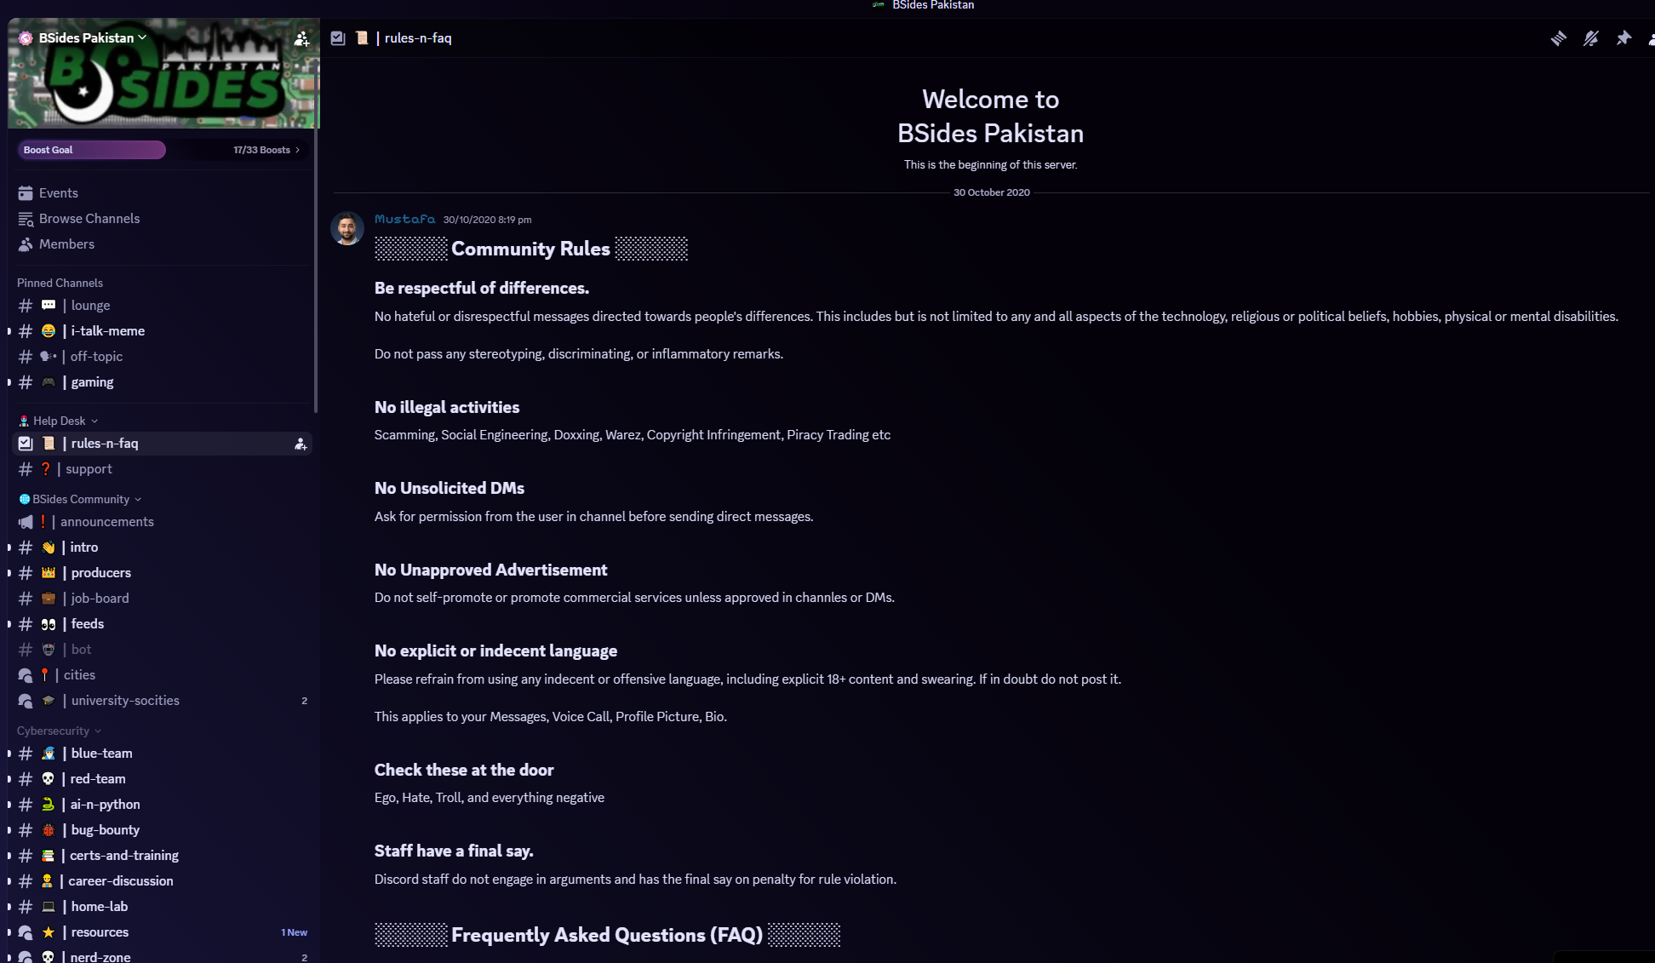Click the forum icon beside cities
This screenshot has height=963, width=1655.
pos(26,675)
